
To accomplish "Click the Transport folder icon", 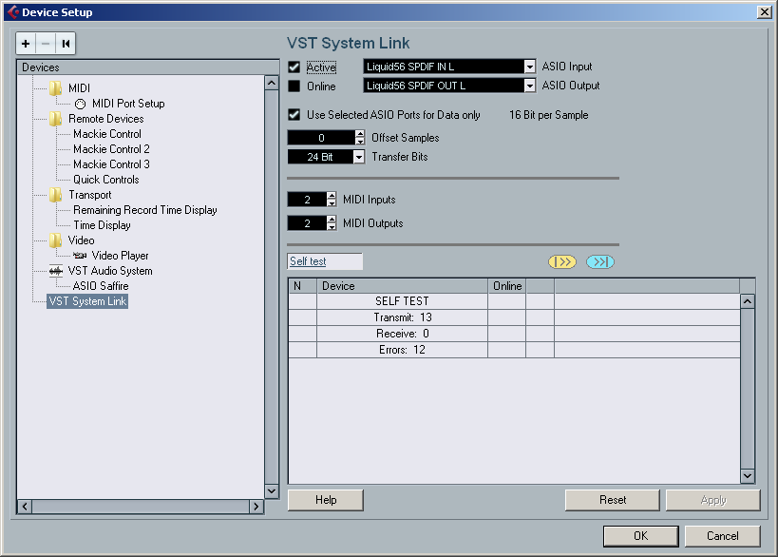I will tap(55, 195).
